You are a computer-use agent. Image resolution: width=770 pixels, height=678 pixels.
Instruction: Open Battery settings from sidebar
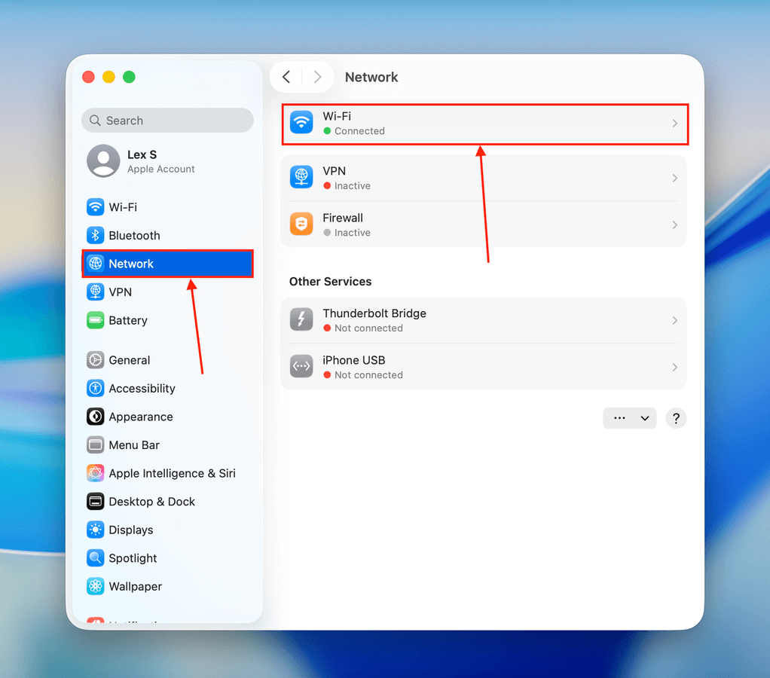pyautogui.click(x=127, y=320)
